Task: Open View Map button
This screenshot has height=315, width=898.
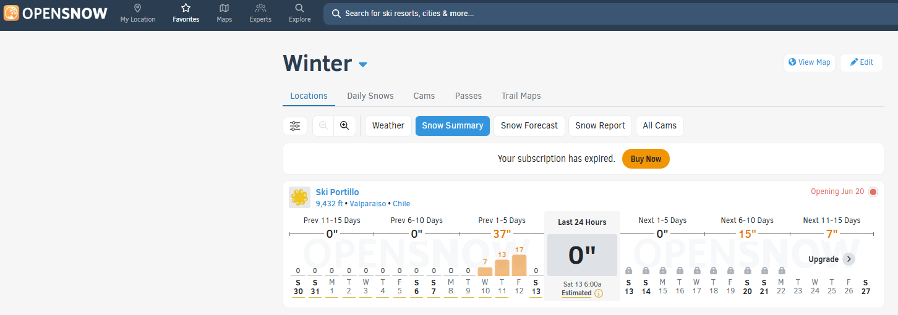Action: click(x=810, y=62)
